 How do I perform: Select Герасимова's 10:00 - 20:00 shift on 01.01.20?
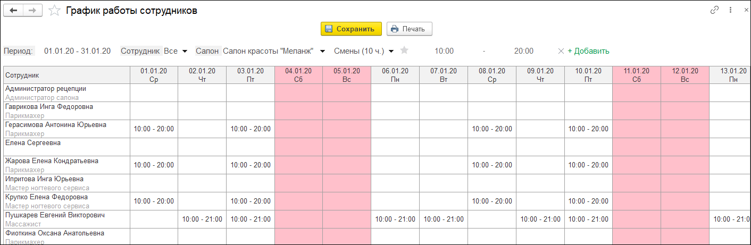tap(154, 129)
